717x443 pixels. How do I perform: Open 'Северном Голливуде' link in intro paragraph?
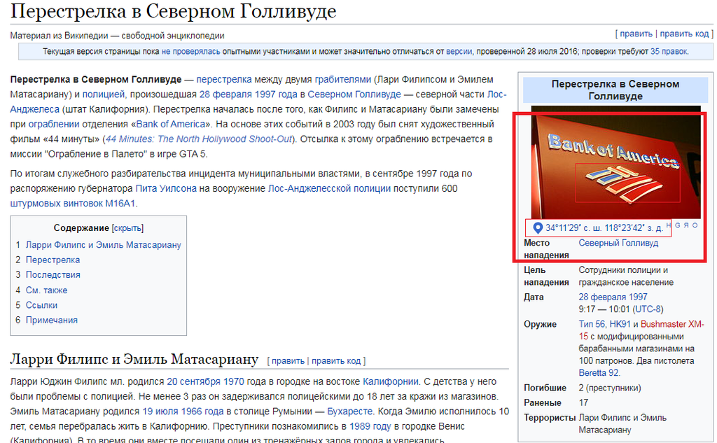354,94
